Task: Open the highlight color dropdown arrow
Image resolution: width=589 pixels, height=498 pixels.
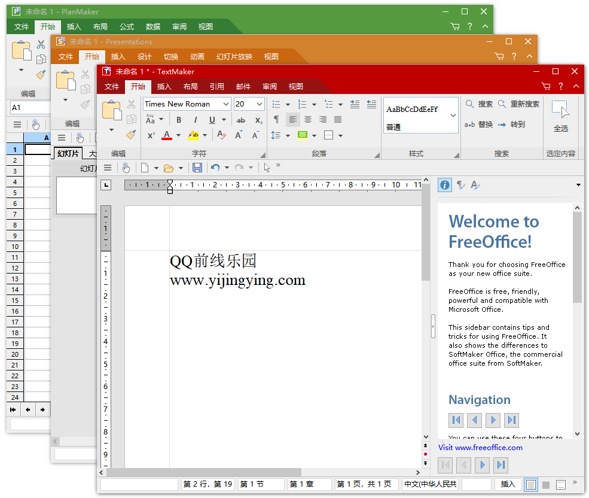Action: coord(205,135)
